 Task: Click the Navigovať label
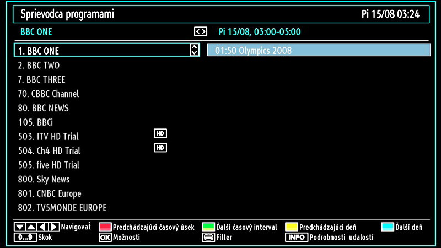tap(76, 227)
